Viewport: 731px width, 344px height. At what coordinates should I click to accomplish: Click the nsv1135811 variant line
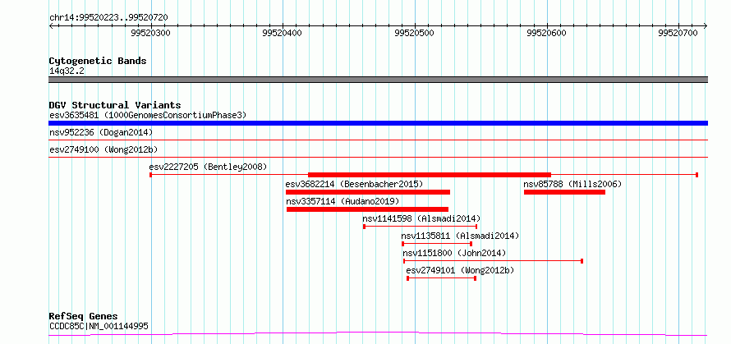437,244
